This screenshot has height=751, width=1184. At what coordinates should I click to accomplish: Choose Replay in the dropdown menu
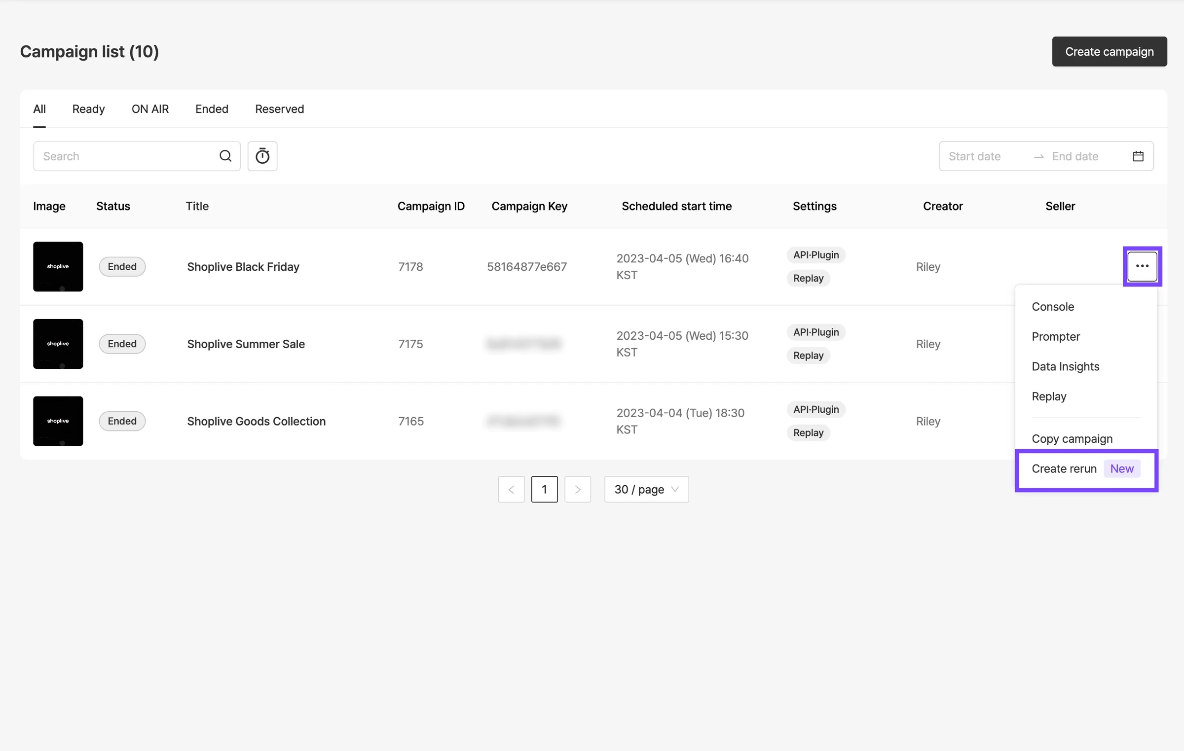coord(1086,396)
